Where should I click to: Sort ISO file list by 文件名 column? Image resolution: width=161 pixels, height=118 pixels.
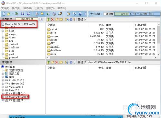[51, 25]
